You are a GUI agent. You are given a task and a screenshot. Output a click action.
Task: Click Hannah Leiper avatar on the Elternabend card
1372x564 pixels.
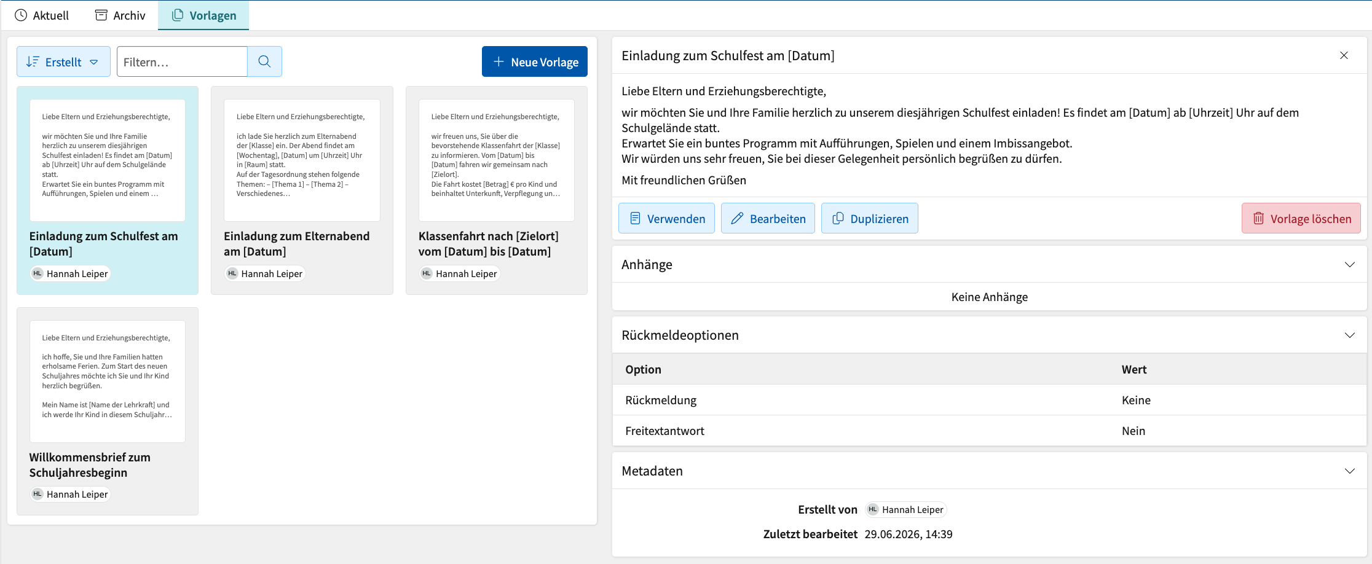(x=232, y=273)
